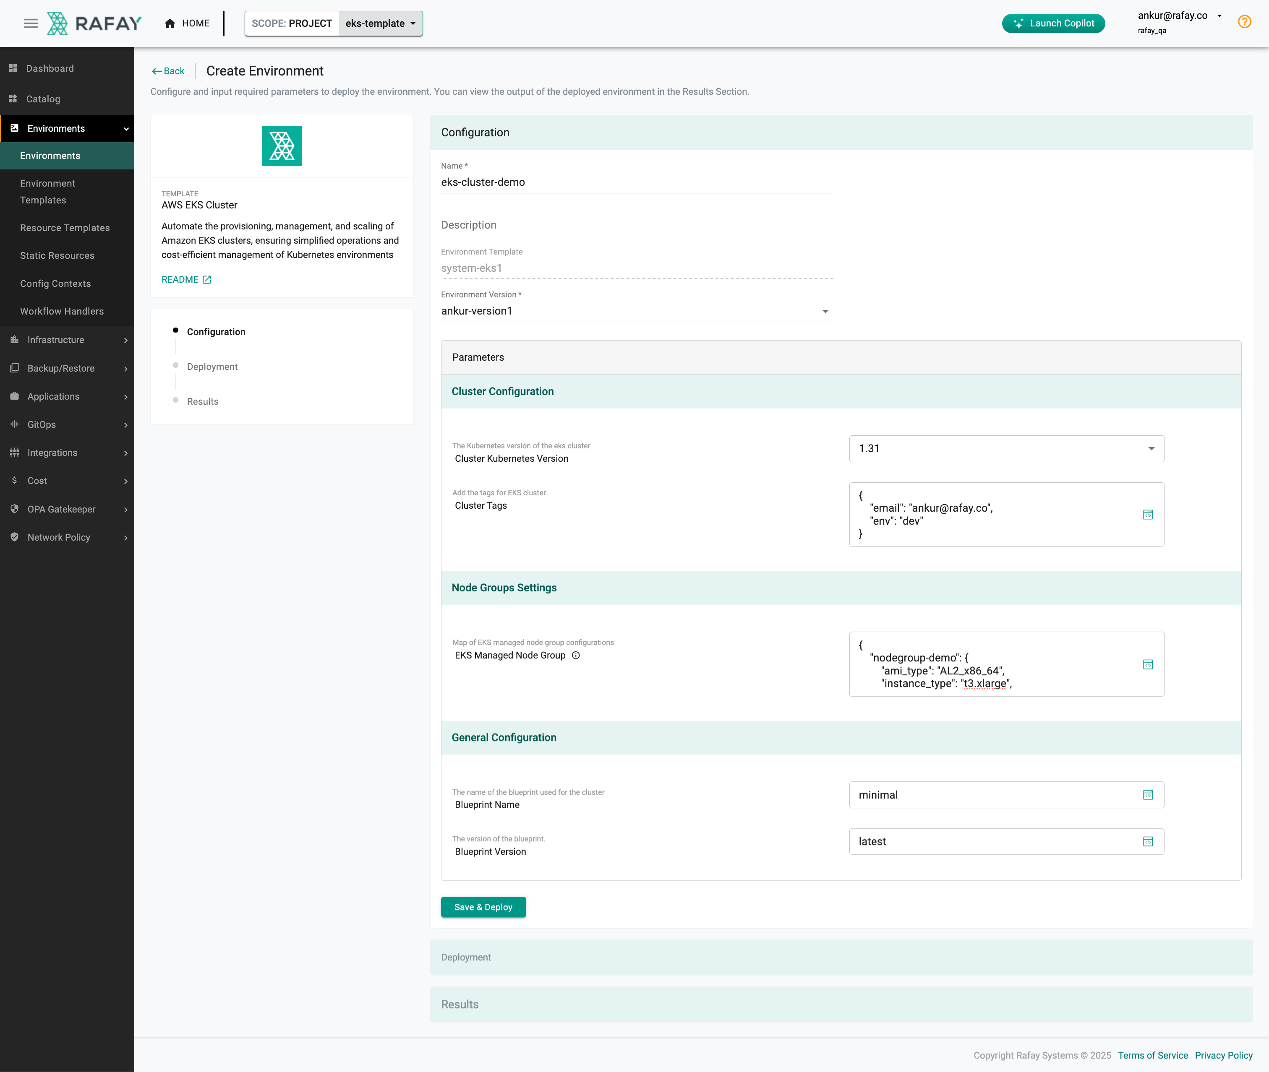Image resolution: width=1269 pixels, height=1072 pixels.
Task: Expand the Backup/Restore sidebar section
Action: point(126,369)
